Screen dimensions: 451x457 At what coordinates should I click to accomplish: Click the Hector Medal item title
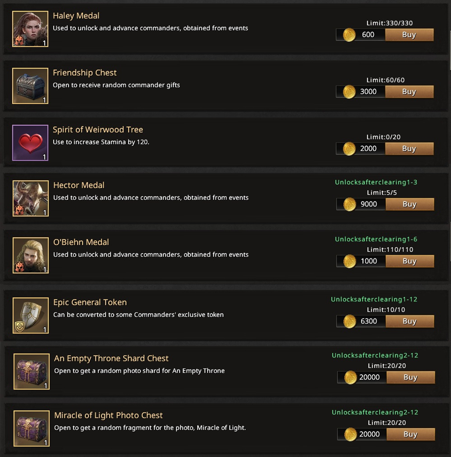coord(79,185)
